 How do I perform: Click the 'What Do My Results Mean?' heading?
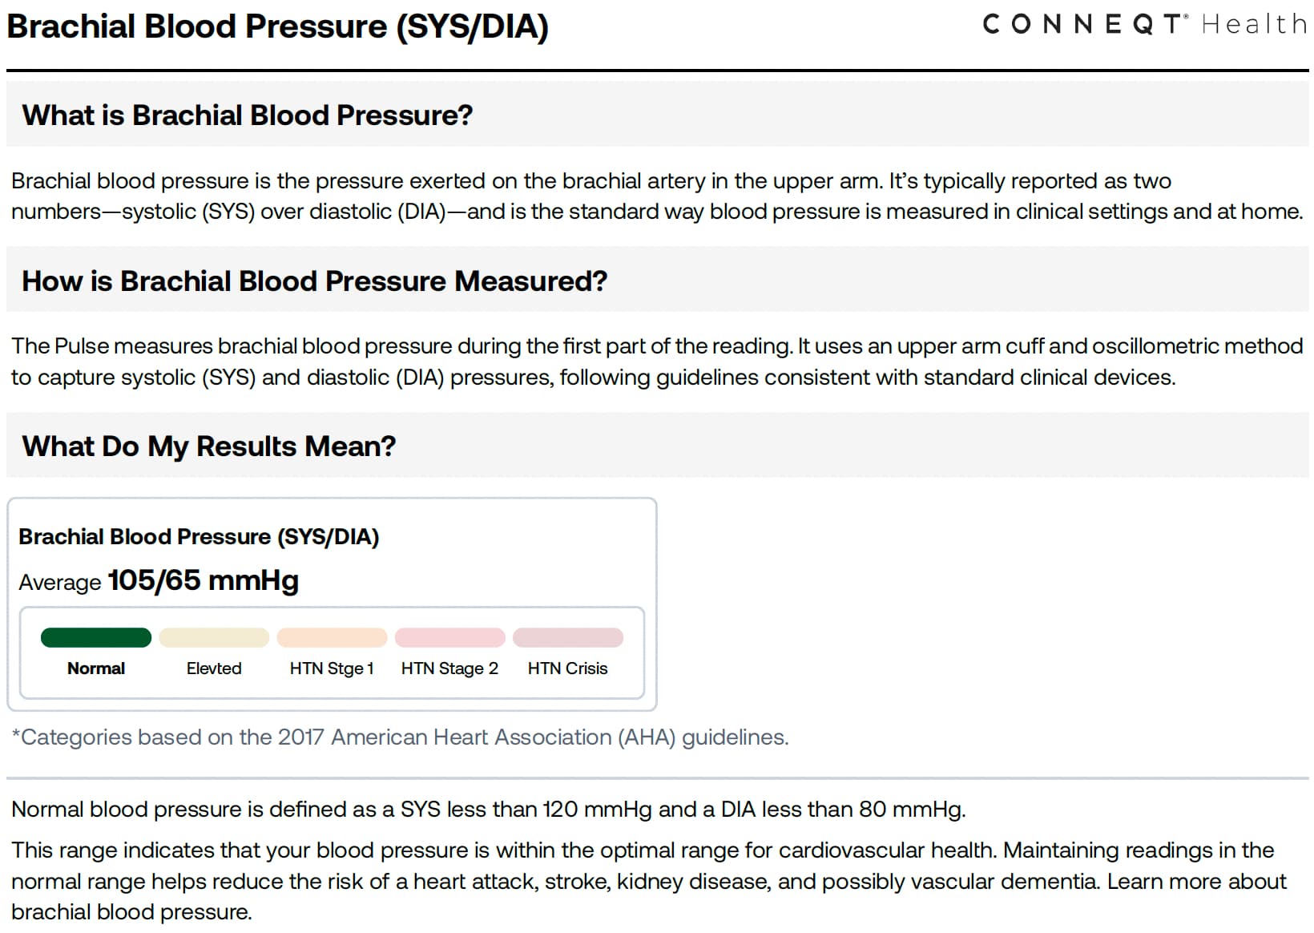click(208, 446)
